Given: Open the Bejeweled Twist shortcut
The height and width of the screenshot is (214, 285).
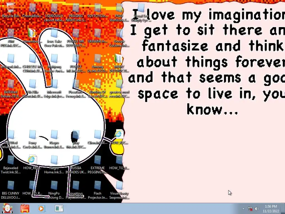Looking at the screenshot, I should click(11, 164).
